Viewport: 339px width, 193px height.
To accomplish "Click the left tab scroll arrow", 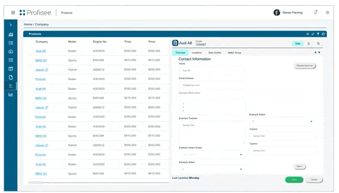I will coord(315,53).
